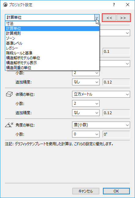Choose 構造解析モデルの単位 option
135x198 pixels.
(52, 58)
